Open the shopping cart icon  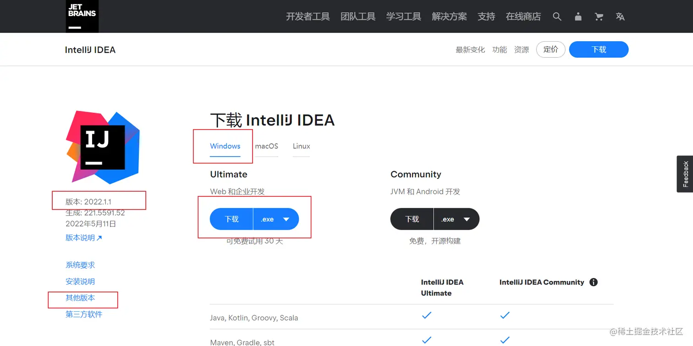(599, 16)
